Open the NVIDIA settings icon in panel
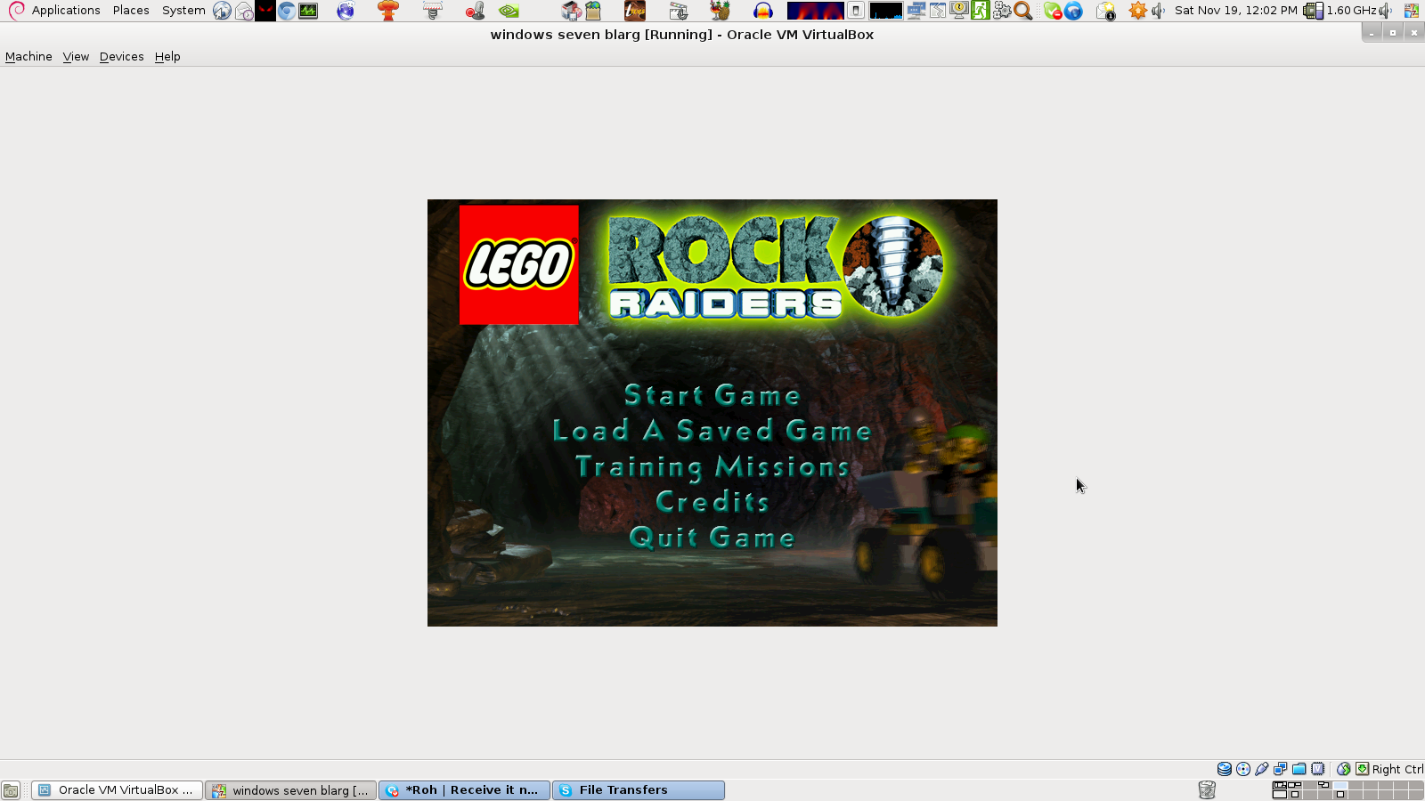The image size is (1425, 801). pyautogui.click(x=509, y=11)
